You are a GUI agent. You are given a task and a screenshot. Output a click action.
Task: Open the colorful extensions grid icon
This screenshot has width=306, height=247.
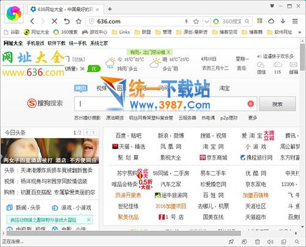point(259,21)
